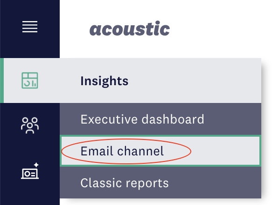Click the Insights heading label
272x205 pixels.
(x=104, y=81)
